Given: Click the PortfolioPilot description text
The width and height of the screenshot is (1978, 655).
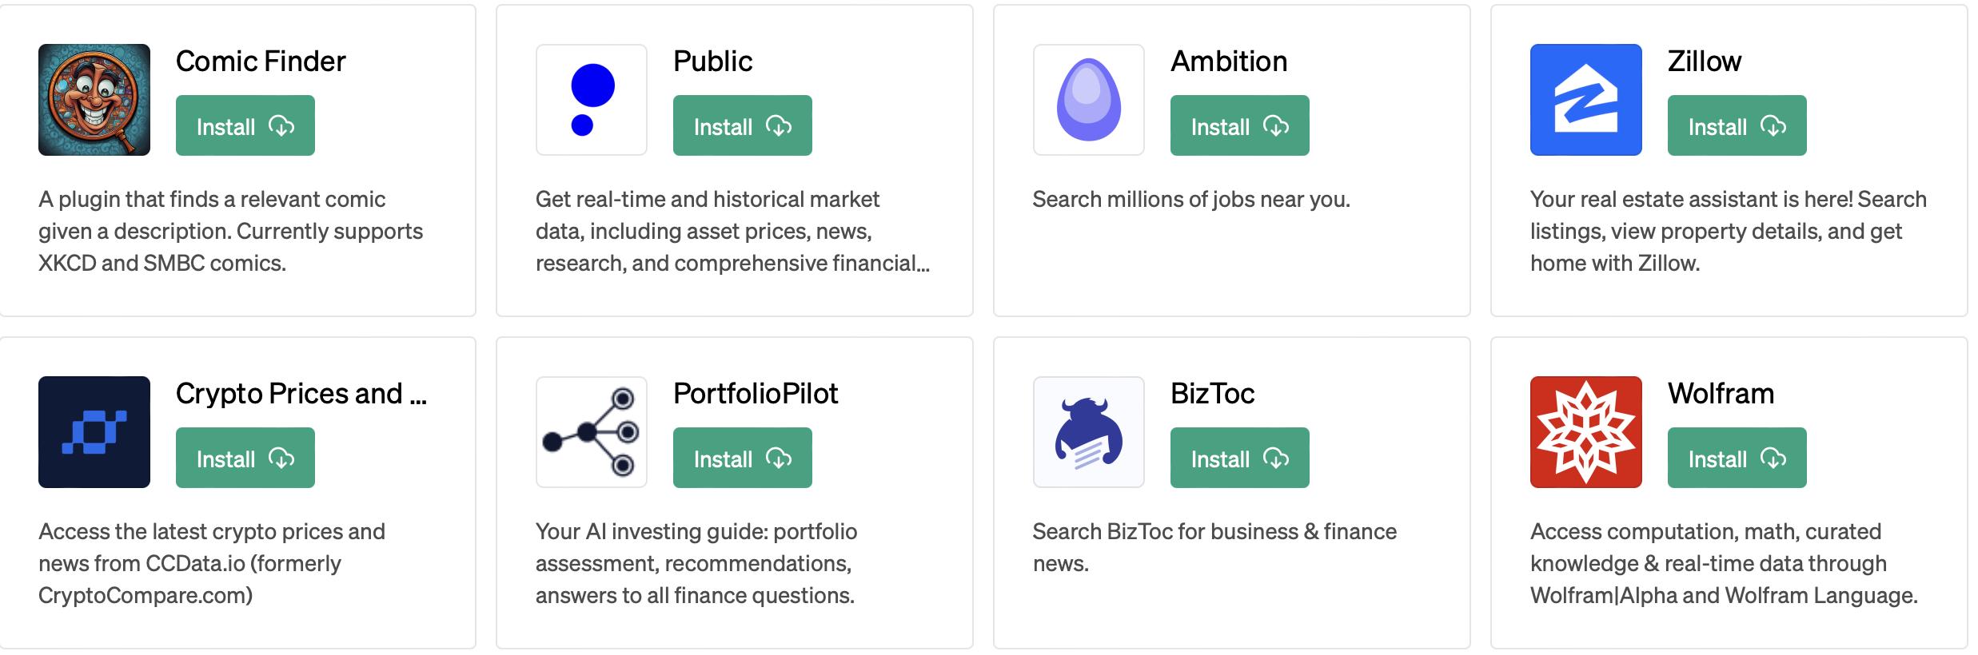Looking at the screenshot, I should (696, 563).
